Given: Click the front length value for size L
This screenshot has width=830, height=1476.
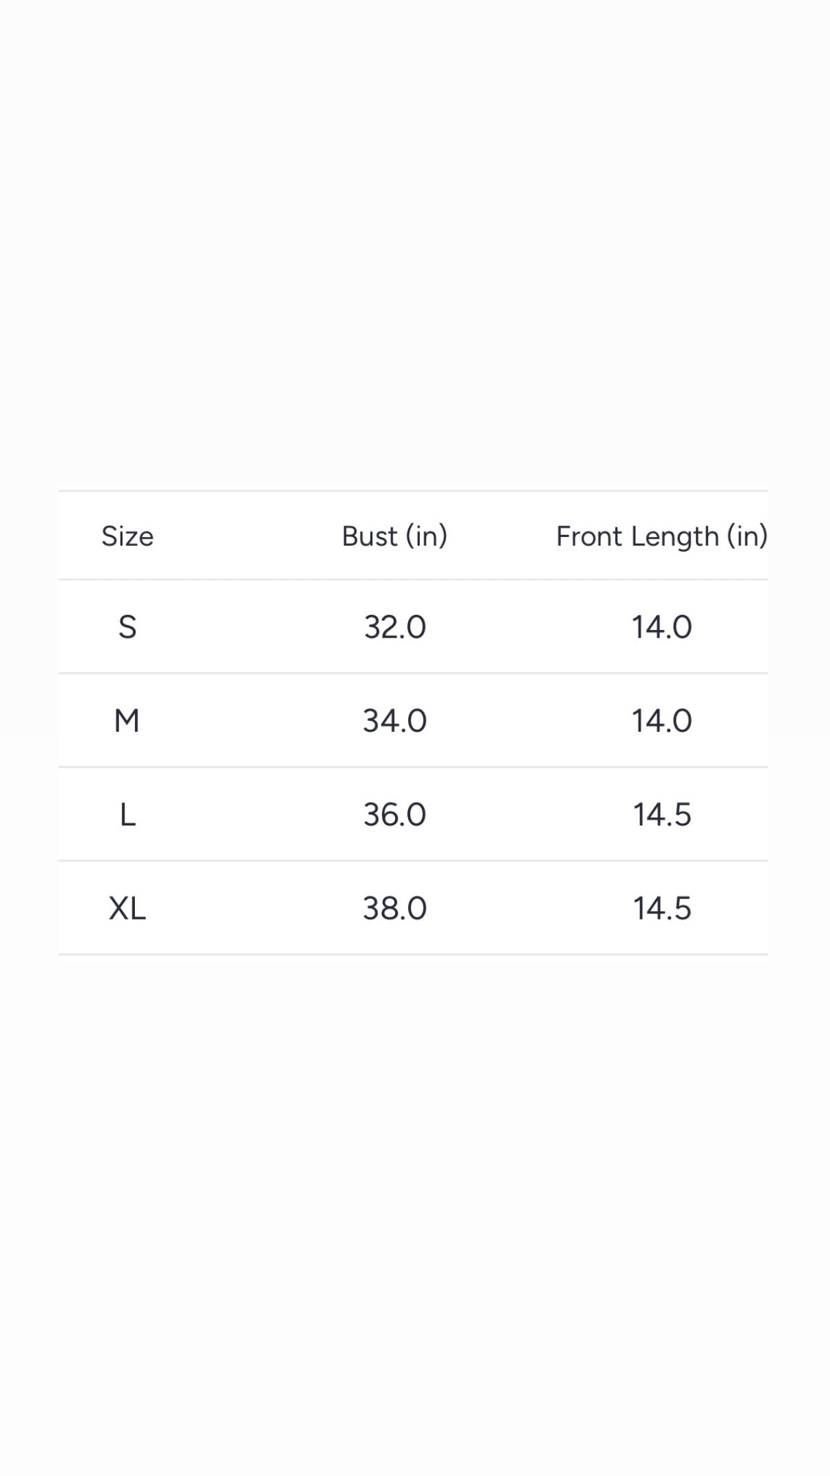Looking at the screenshot, I should point(661,814).
